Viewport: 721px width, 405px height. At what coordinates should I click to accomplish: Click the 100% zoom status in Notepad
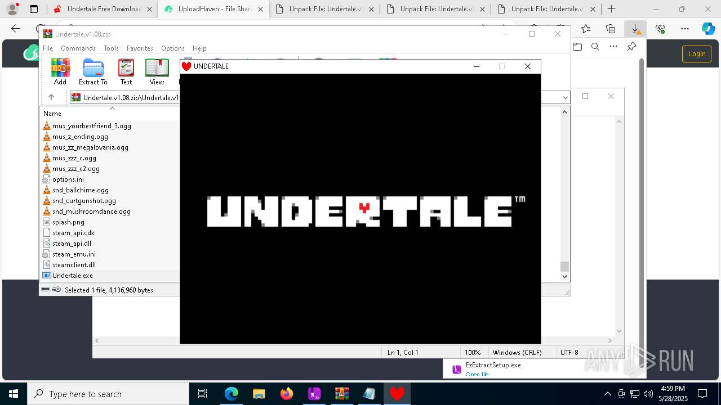tap(473, 353)
